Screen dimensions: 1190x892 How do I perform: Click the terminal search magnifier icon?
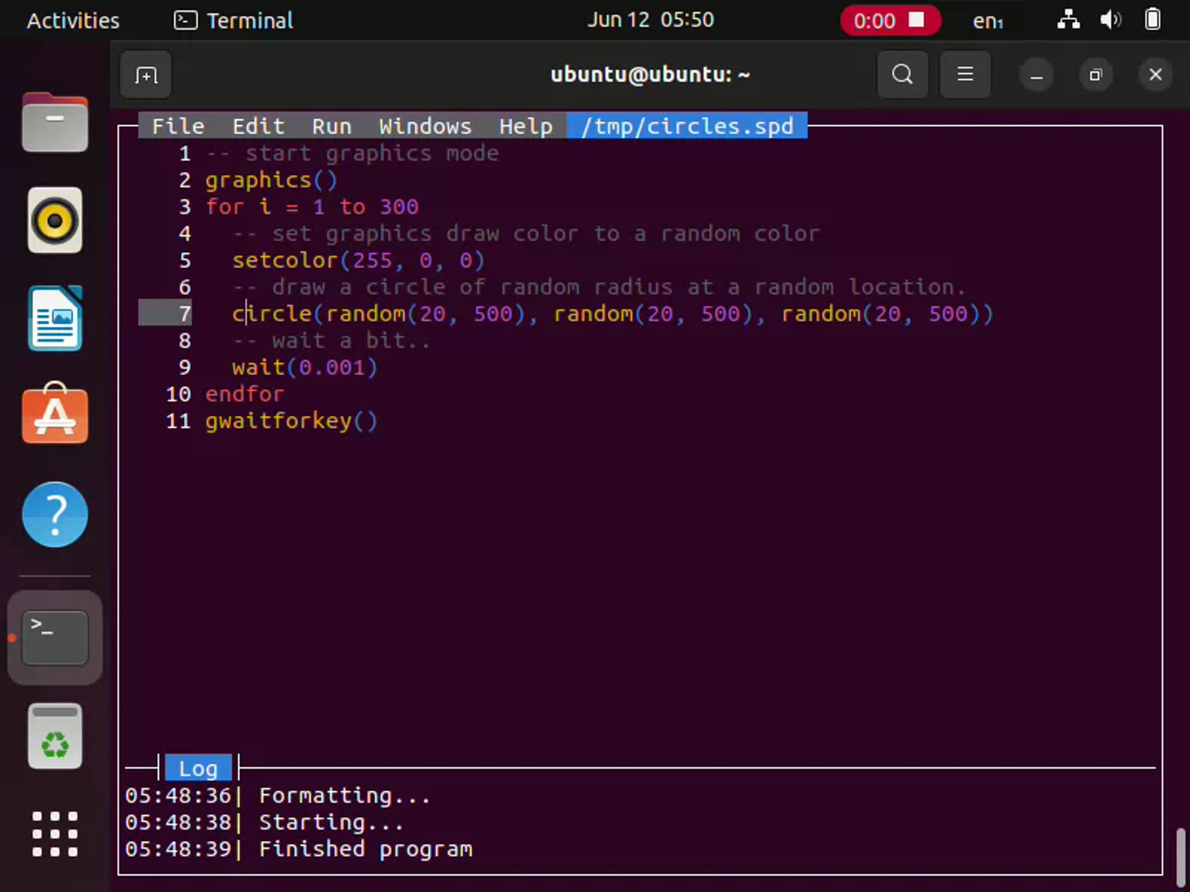point(902,75)
